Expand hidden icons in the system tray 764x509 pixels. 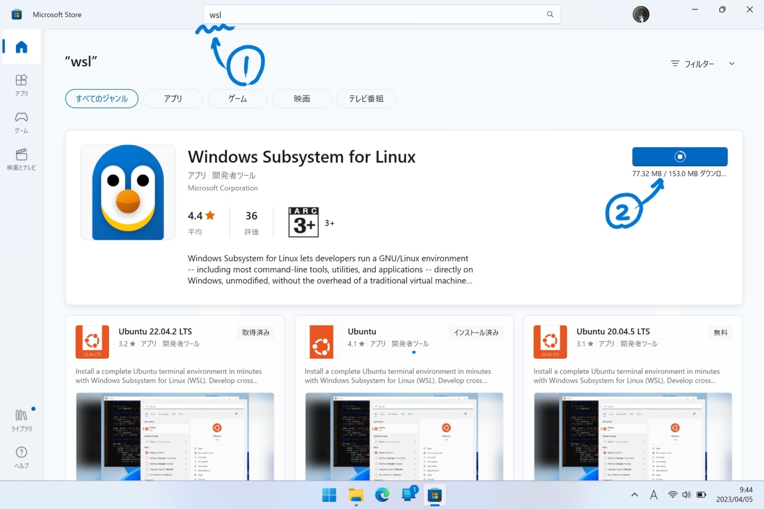(x=635, y=495)
